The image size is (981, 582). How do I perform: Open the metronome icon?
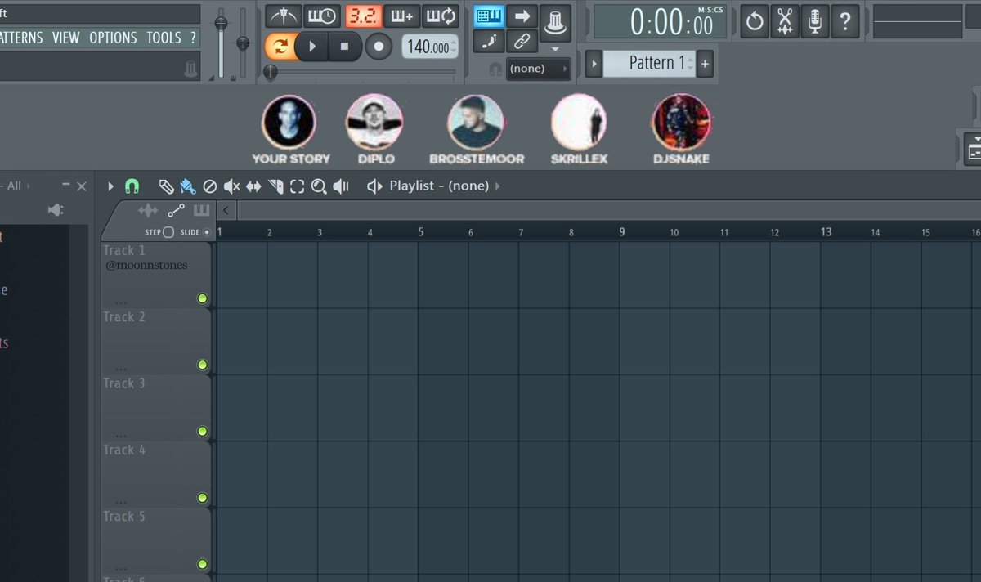[283, 16]
